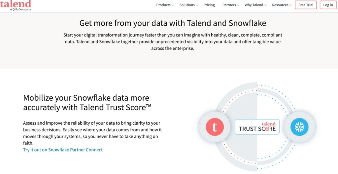Expand the Resources dropdown chevron

[291, 5]
